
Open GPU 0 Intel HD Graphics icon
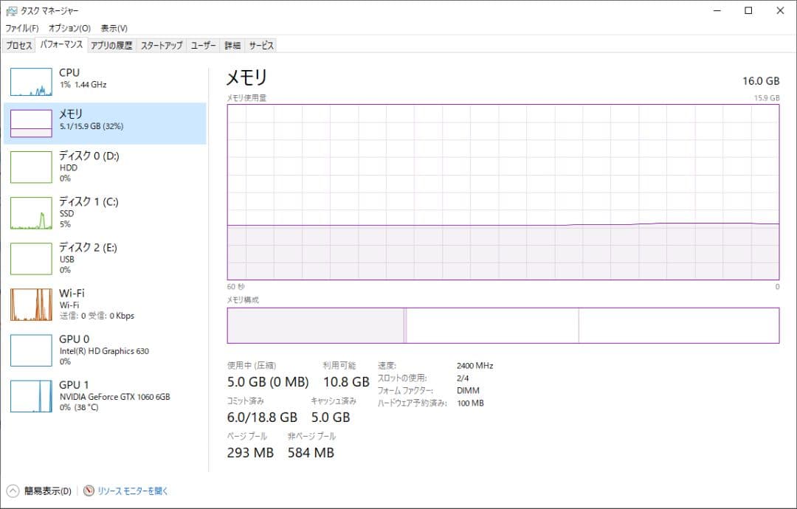click(31, 350)
